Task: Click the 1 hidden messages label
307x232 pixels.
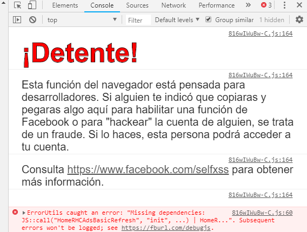Action: tap(271, 20)
